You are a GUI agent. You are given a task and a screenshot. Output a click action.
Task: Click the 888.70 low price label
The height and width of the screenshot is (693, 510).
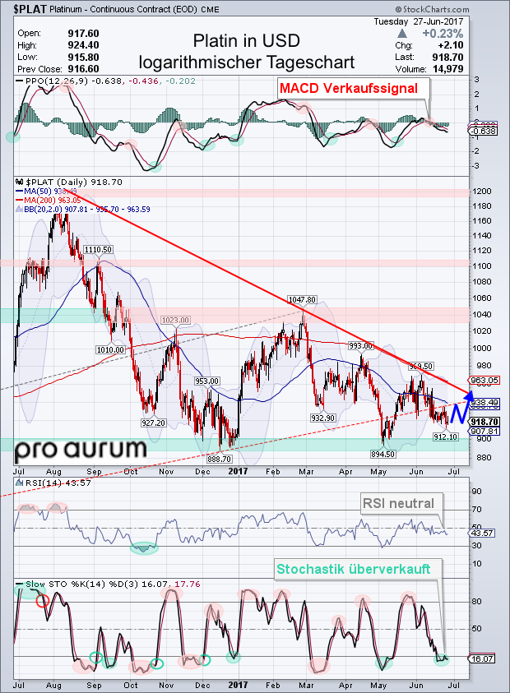pyautogui.click(x=218, y=457)
